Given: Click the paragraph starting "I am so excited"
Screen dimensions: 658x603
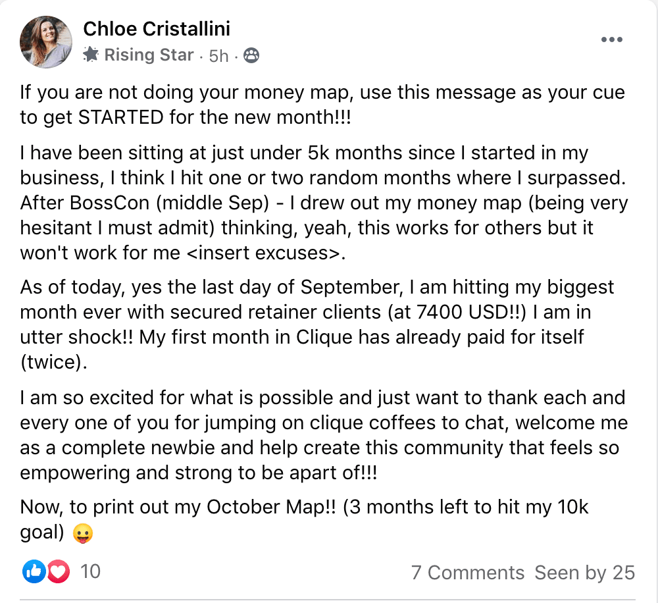Looking at the screenshot, I should click(324, 435).
